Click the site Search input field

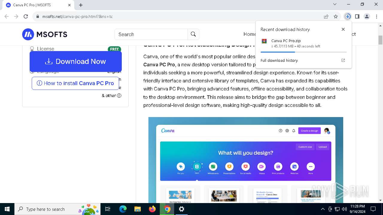151,34
